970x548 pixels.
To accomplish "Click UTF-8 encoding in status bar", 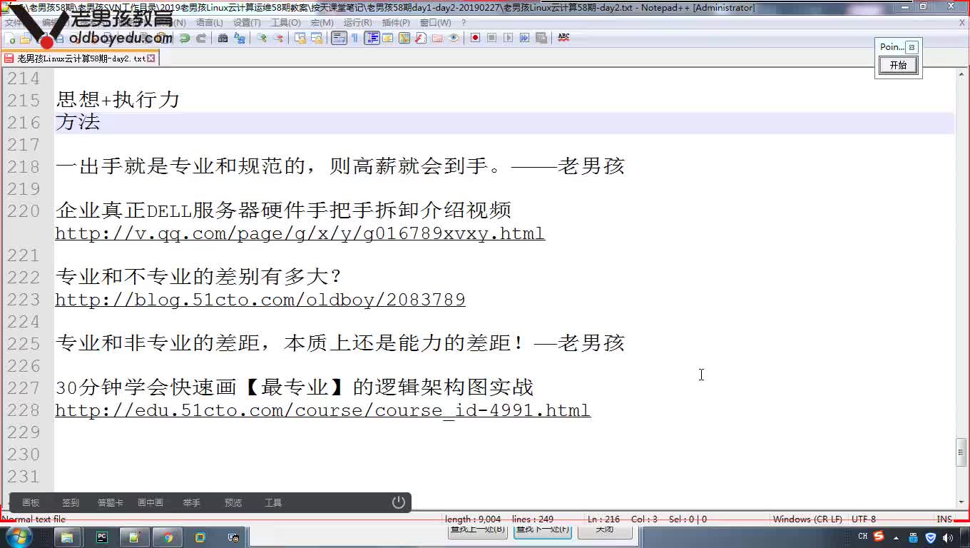I will pos(863,519).
